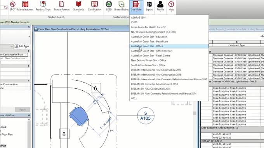The width and height of the screenshot is (264, 148).
Task: Select the blue chair in floor plan
Action: click(79, 116)
